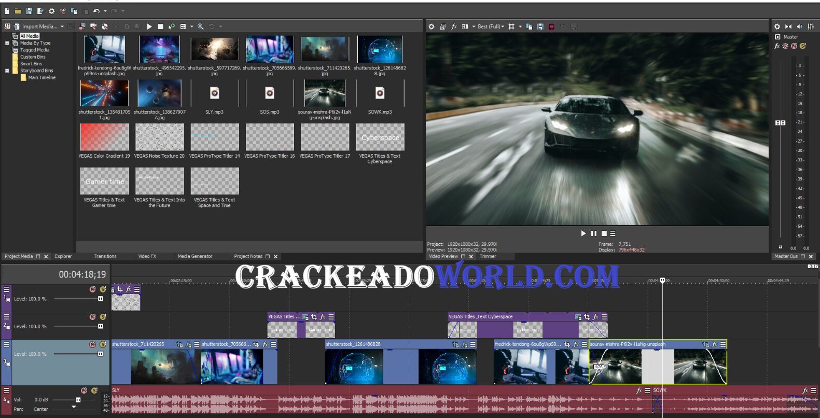820x418 pixels.
Task: Open Video Preview properties gear icon
Action: (432, 26)
